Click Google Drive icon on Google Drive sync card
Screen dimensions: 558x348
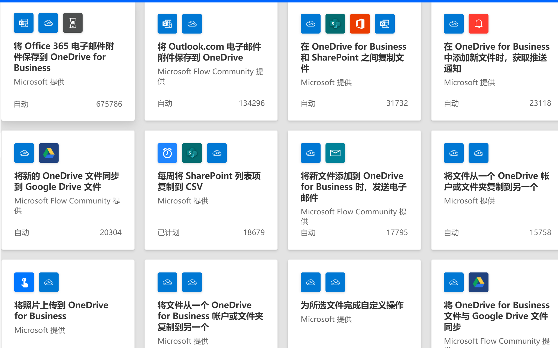click(49, 153)
